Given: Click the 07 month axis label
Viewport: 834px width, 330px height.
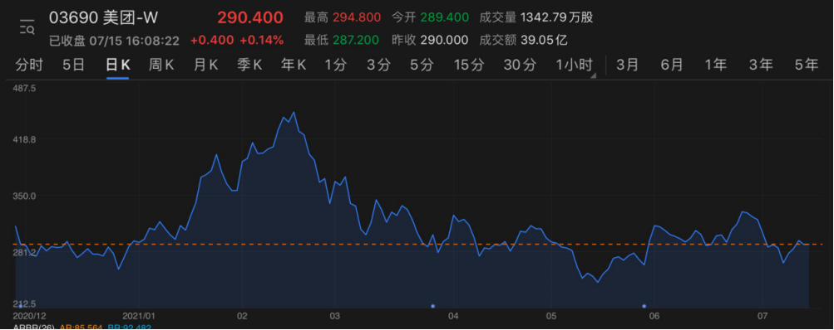Looking at the screenshot, I should click(763, 316).
